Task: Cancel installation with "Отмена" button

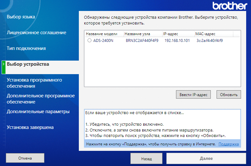Action: tap(25, 158)
